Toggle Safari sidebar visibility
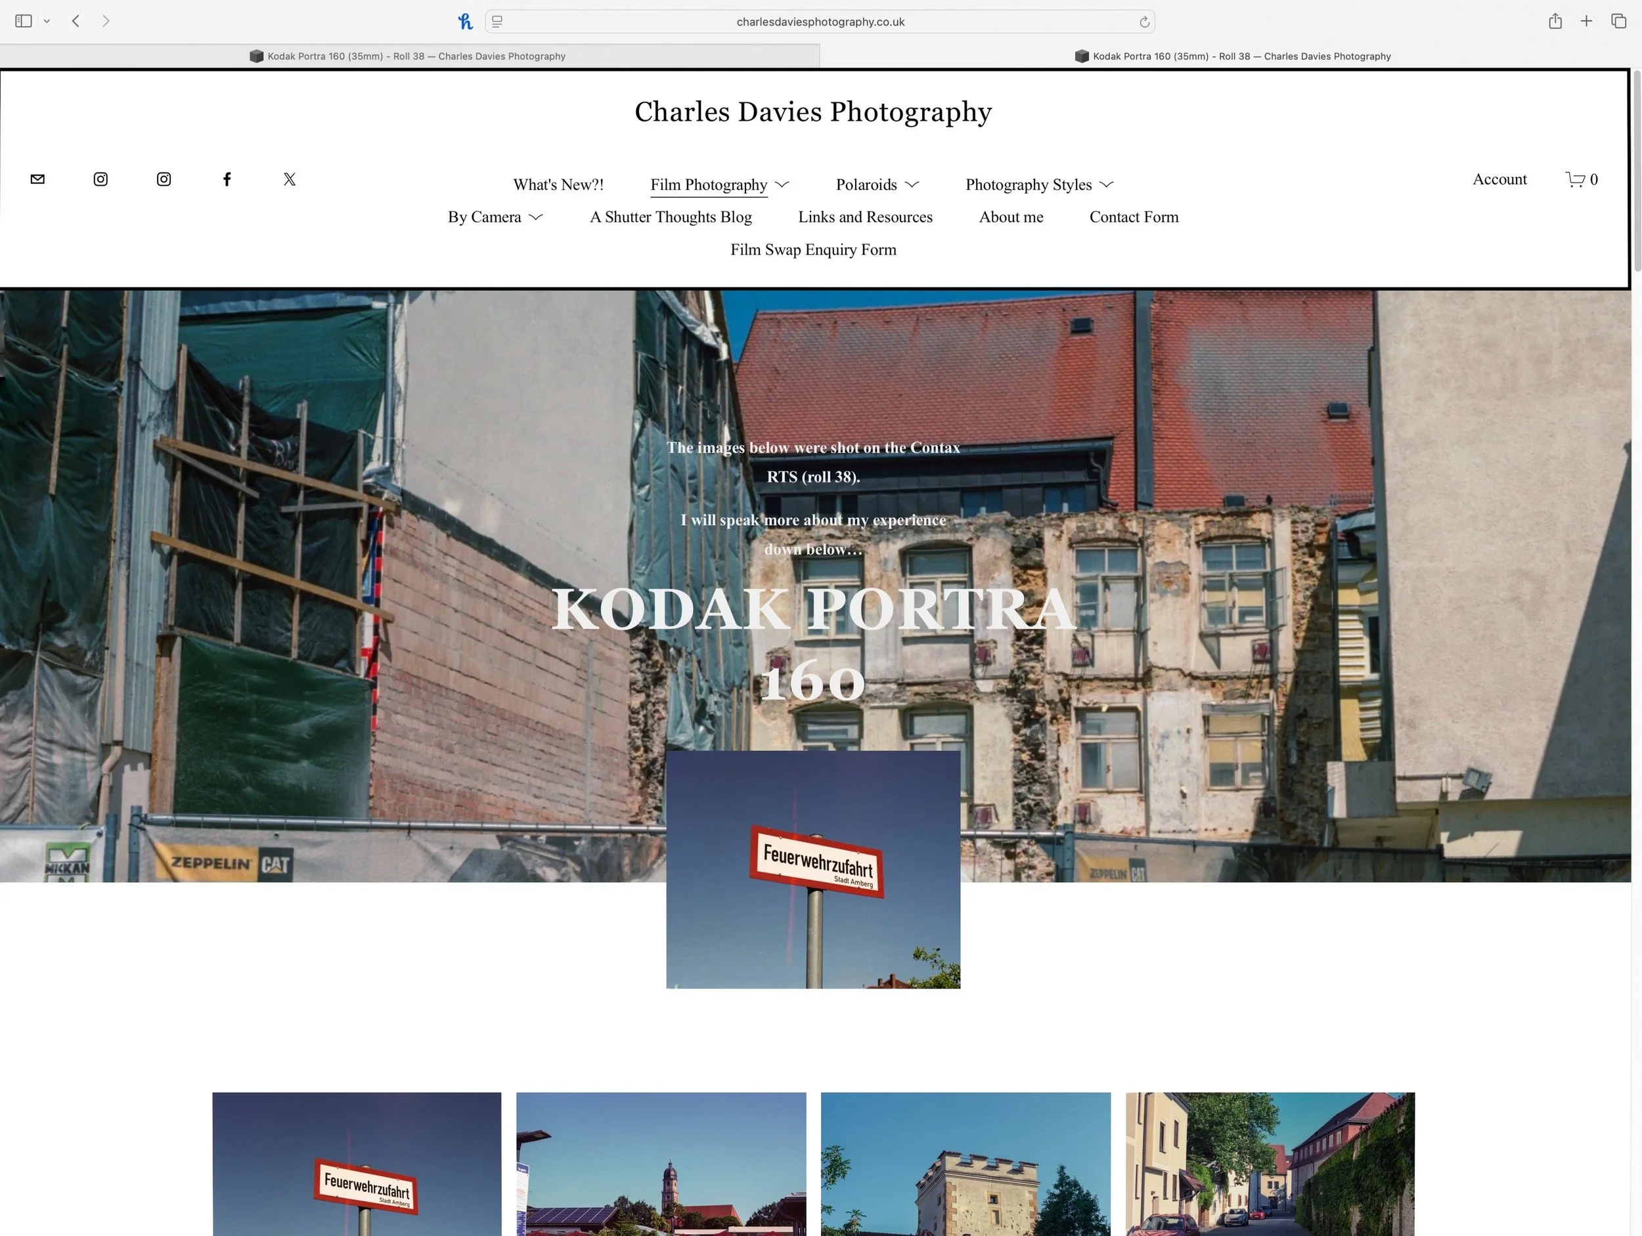The width and height of the screenshot is (1642, 1236). coord(24,22)
